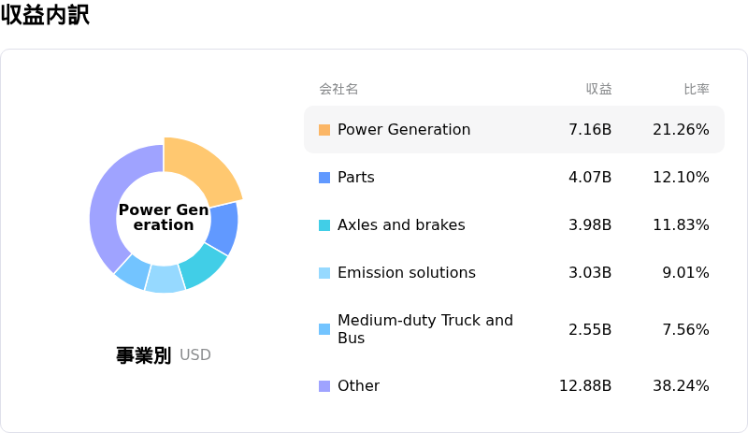Click the Medium-duty Truck and Bus swatch
Viewport: 748px width, 433px height.
click(x=324, y=329)
